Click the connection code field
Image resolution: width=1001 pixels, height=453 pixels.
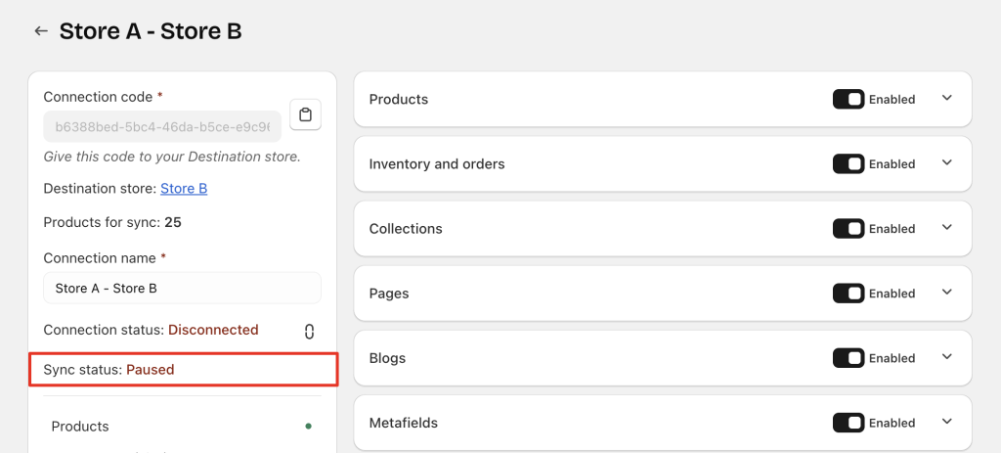[x=162, y=126]
